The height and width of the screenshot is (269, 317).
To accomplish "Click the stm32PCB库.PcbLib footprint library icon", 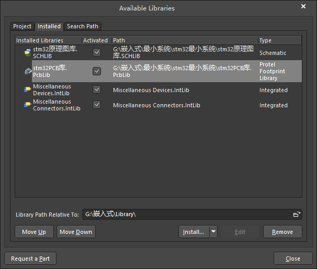I will [x=28, y=71].
